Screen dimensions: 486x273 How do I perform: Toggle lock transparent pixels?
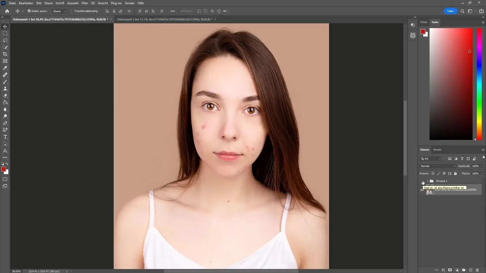(433, 173)
